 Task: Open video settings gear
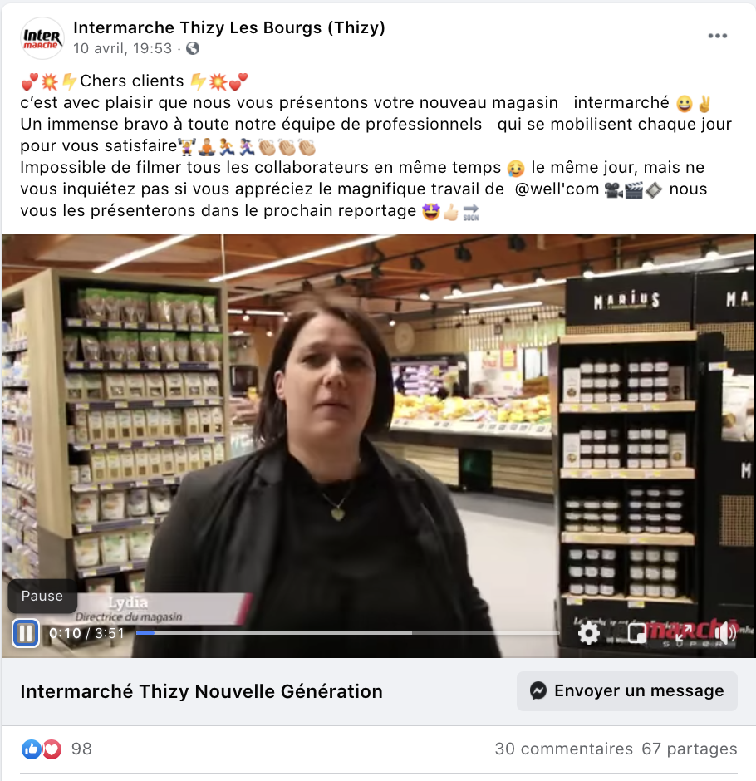pyautogui.click(x=589, y=633)
